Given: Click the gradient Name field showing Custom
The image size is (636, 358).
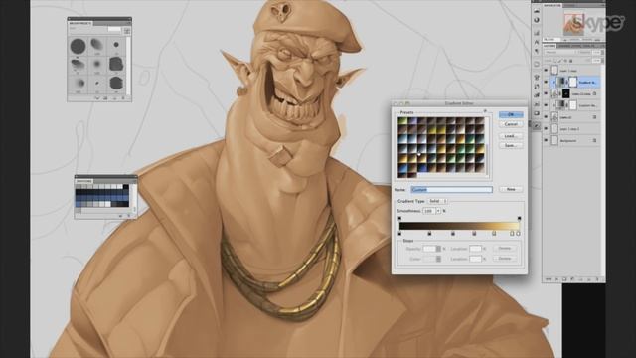Looking at the screenshot, I should [452, 190].
